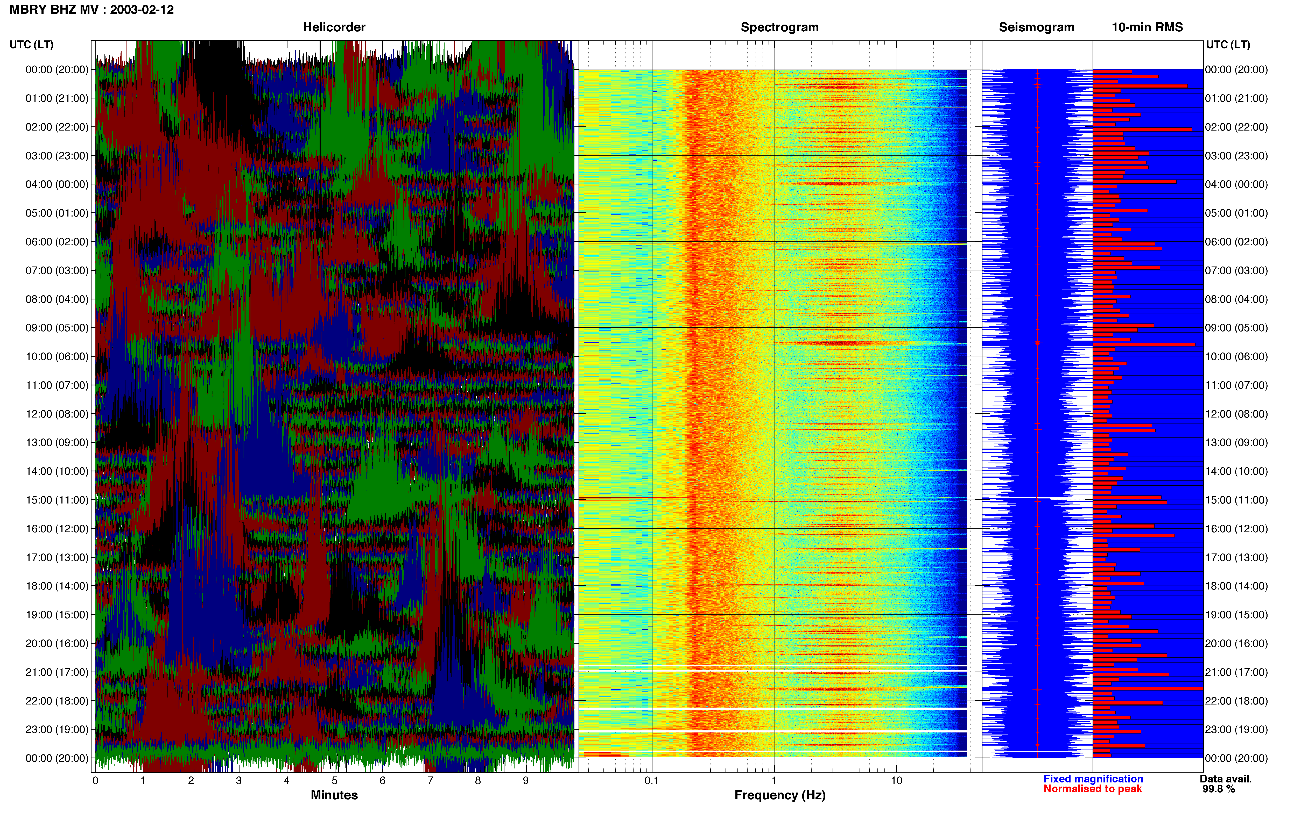The height and width of the screenshot is (813, 1301).
Task: Click frequency tick label '10'
Action: point(896,781)
